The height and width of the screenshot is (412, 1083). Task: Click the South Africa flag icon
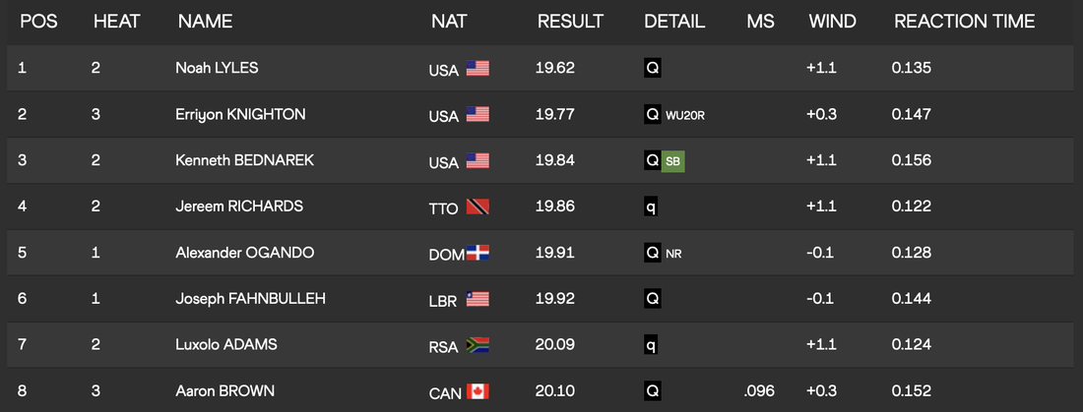[478, 345]
